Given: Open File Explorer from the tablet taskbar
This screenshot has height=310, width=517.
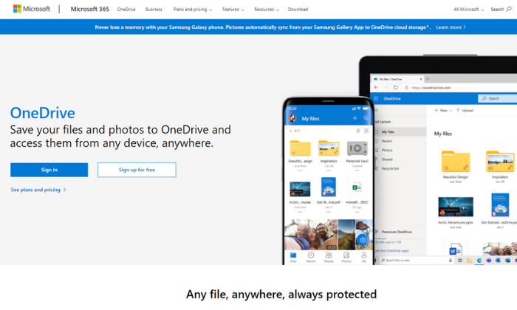Looking at the screenshot, I should pos(469,261).
